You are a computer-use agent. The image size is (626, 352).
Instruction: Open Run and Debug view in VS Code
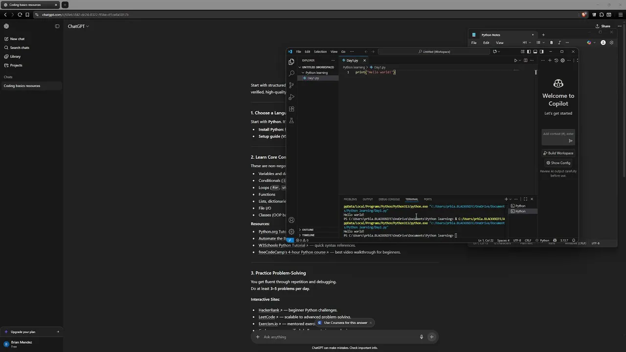[291, 97]
